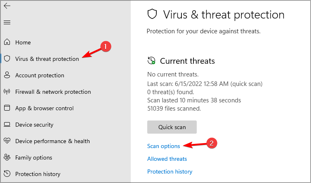Screen dimensions: 311x183
Task: Start a Quick scan
Action: (172, 127)
